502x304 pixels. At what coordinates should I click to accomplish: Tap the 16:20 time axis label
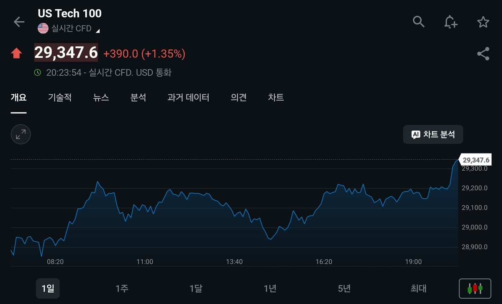[324, 262]
